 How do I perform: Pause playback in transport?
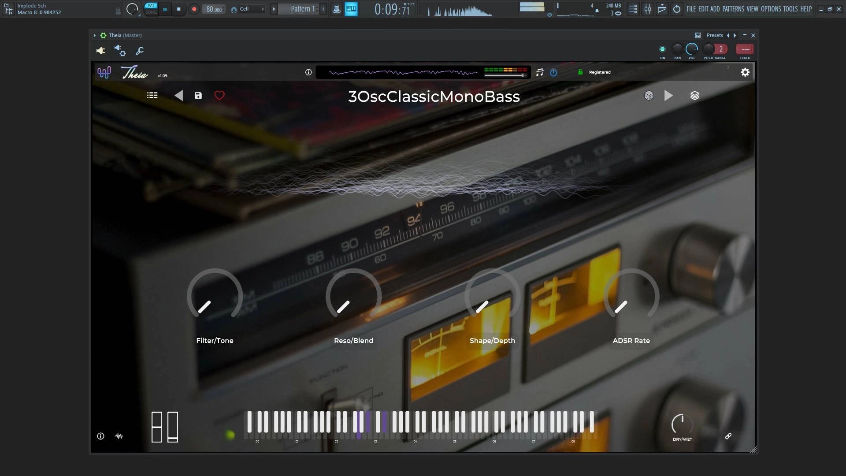coord(165,9)
